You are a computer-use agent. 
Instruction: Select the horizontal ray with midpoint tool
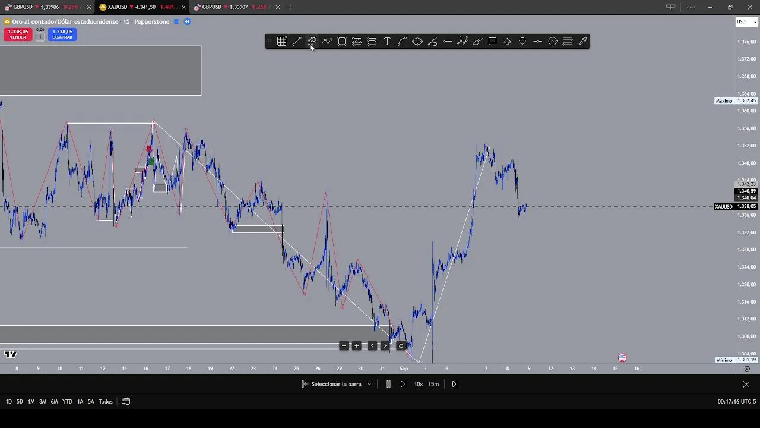click(537, 41)
